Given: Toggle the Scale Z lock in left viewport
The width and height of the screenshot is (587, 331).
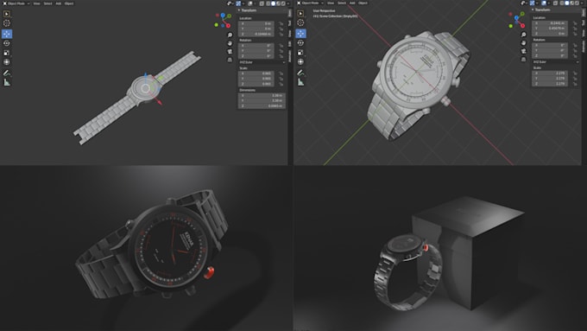Looking at the screenshot, I should pos(281,84).
